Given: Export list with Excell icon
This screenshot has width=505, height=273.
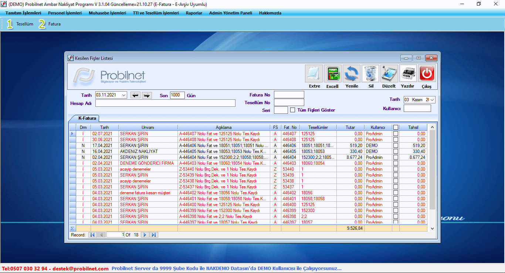Looking at the screenshot, I should click(332, 74).
